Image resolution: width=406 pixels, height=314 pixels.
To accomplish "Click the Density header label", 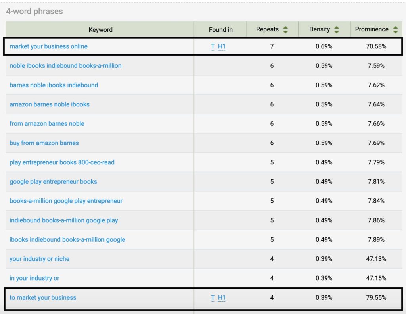I will pyautogui.click(x=320, y=29).
